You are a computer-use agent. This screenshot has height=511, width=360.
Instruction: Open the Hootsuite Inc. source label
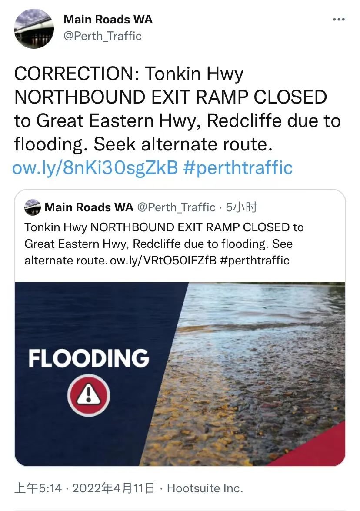click(205, 488)
